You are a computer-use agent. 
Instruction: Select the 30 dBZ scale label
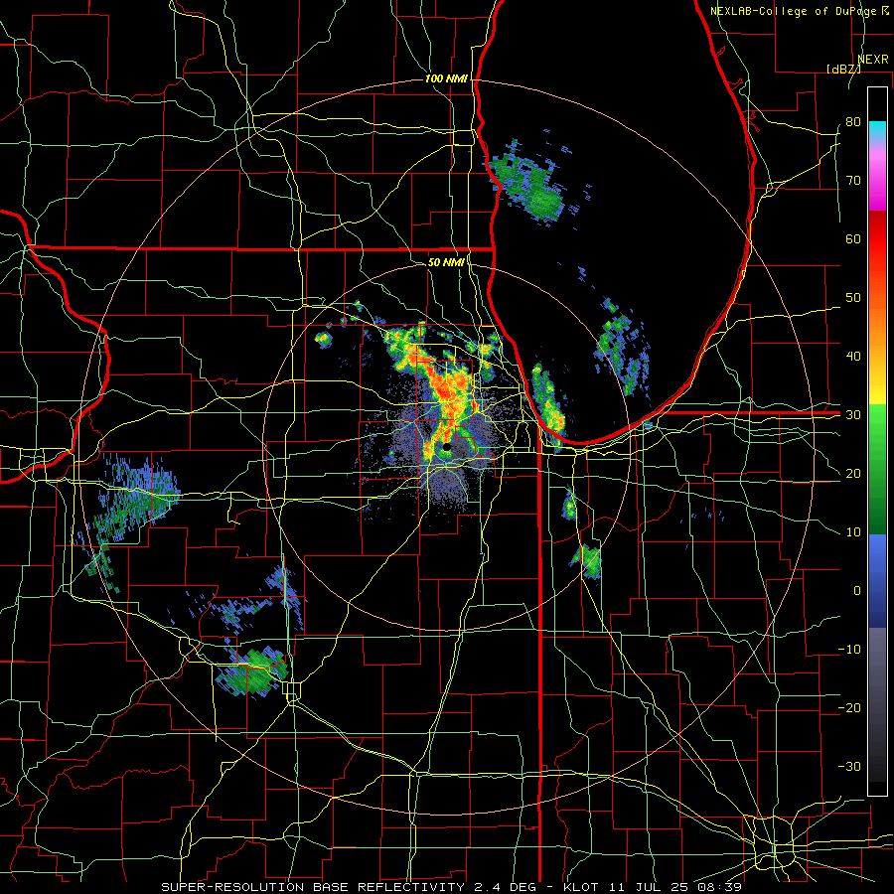[853, 415]
